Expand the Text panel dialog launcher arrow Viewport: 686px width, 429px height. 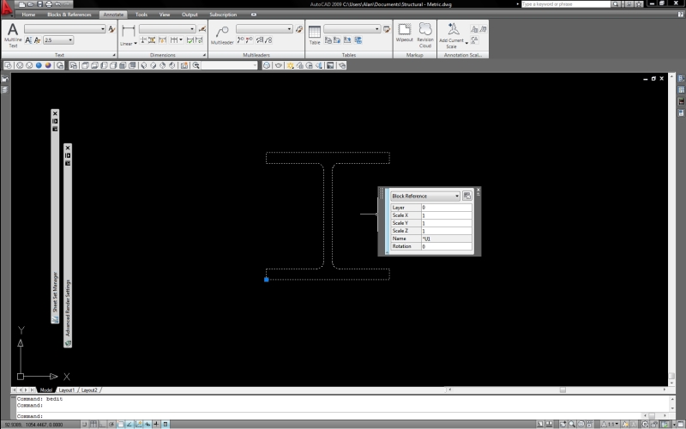pos(114,55)
